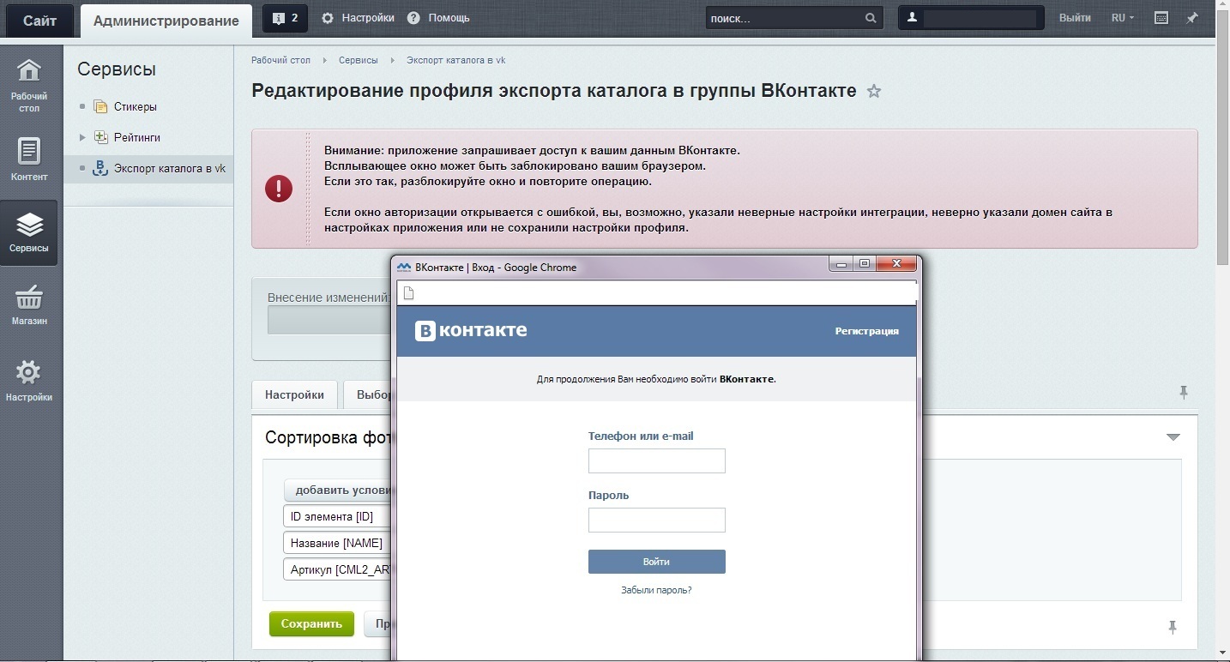Pin the right panel with the pushpin

tap(1185, 392)
